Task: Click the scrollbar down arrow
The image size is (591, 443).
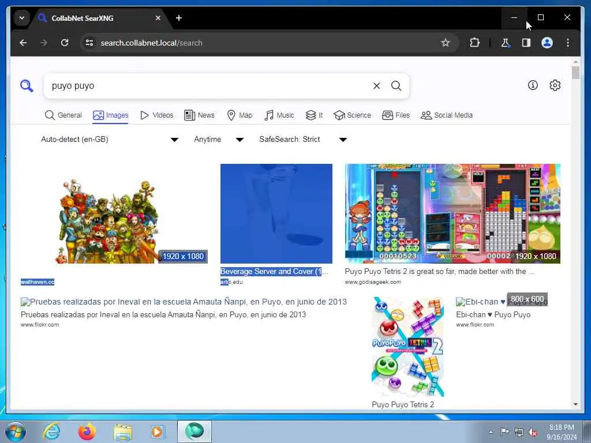Action: (575, 404)
